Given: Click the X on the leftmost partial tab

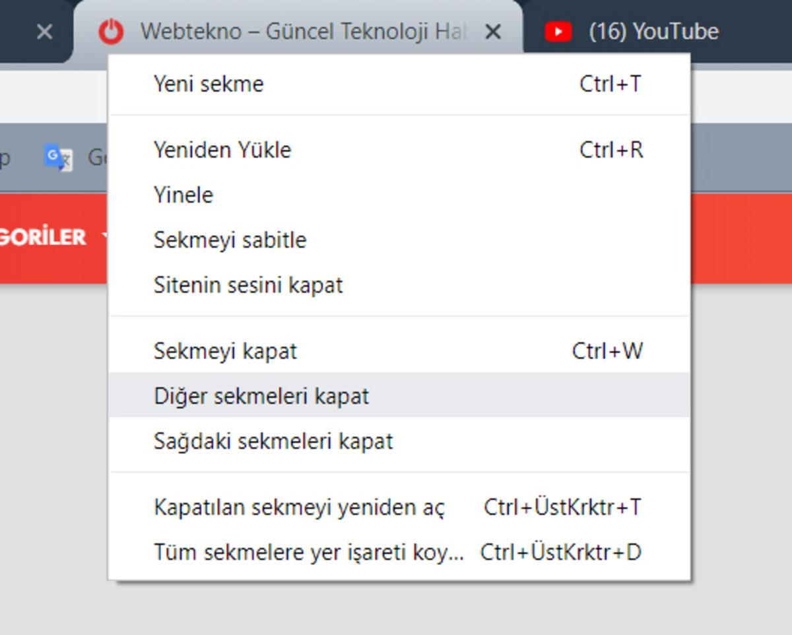Looking at the screenshot, I should pyautogui.click(x=44, y=31).
